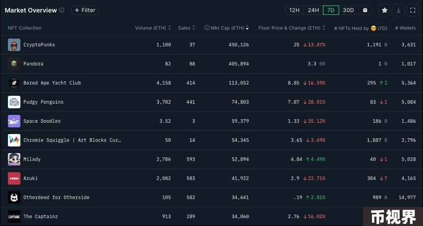Select the 7D time range
Image resolution: width=423 pixels, height=226 pixels.
coord(331,10)
